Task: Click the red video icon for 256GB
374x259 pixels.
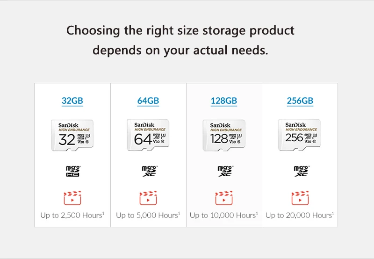Action: pyautogui.click(x=300, y=198)
